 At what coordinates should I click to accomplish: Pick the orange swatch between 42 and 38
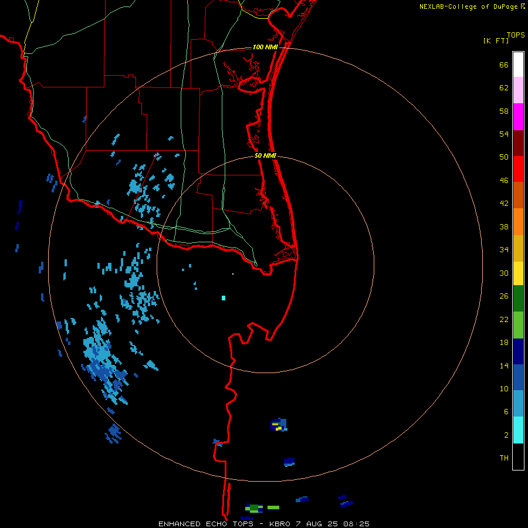pos(518,222)
